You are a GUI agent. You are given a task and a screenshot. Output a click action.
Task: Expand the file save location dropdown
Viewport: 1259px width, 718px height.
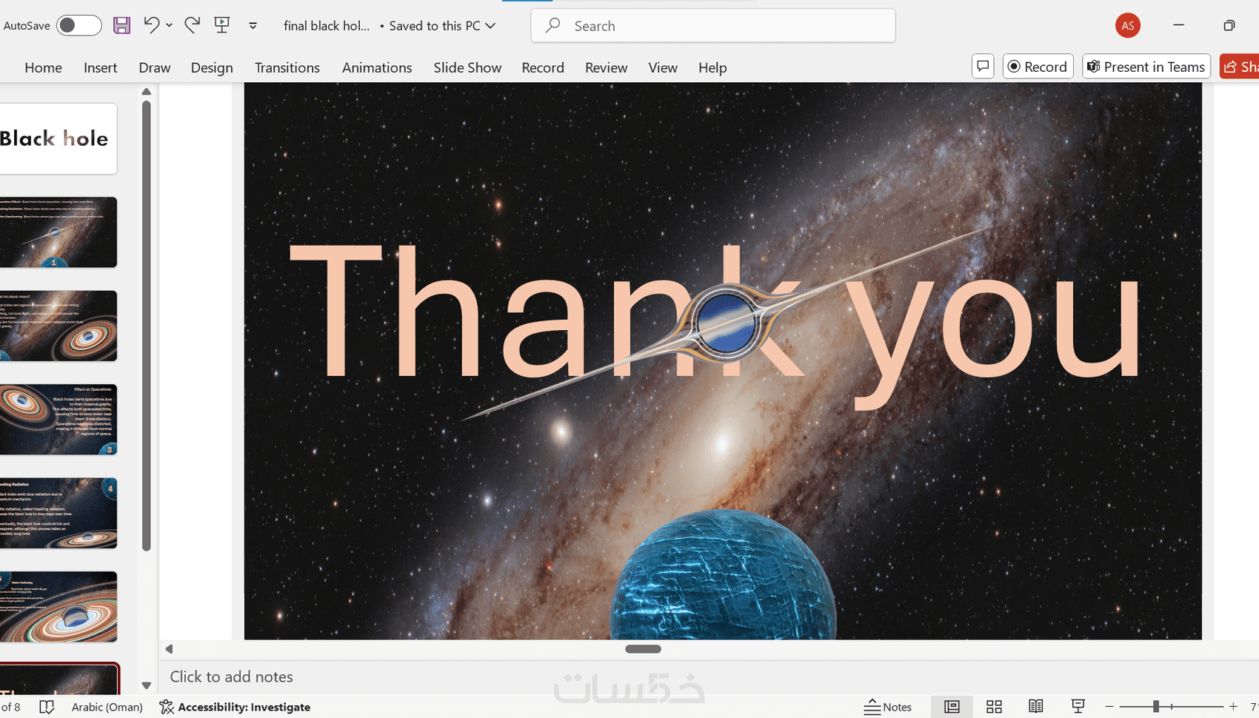tap(490, 26)
